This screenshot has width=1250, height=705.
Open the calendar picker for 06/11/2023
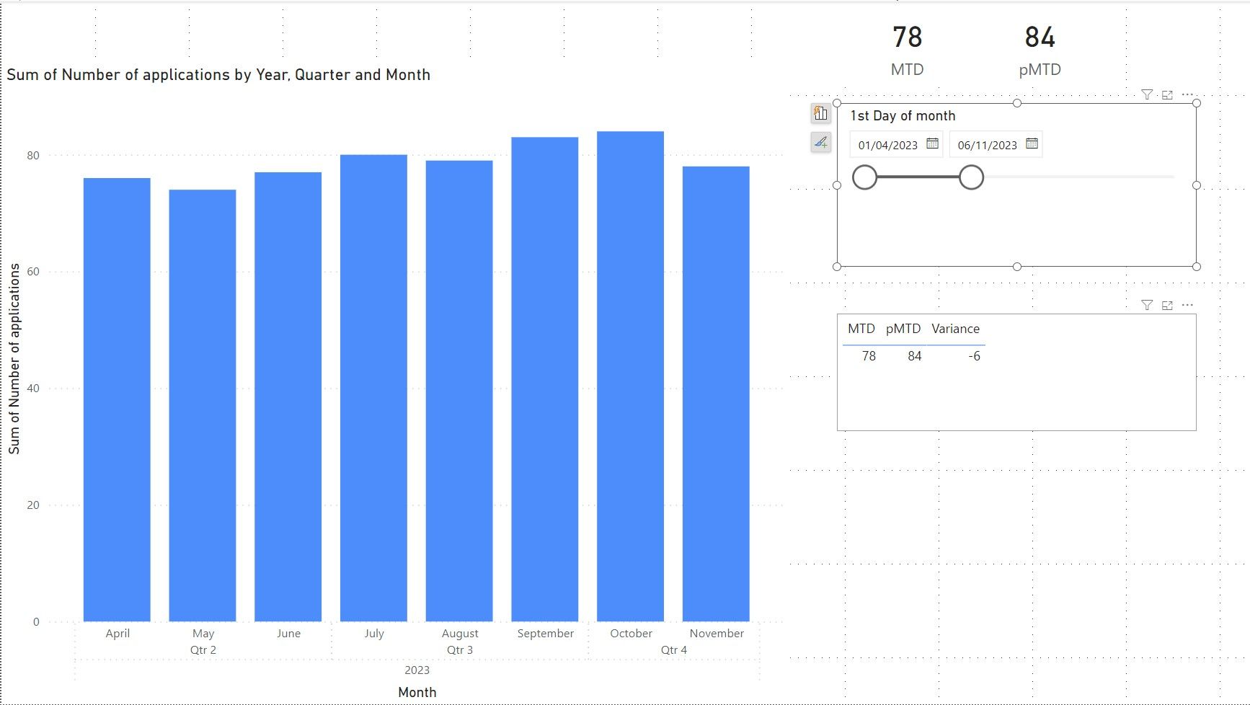pyautogui.click(x=1032, y=143)
